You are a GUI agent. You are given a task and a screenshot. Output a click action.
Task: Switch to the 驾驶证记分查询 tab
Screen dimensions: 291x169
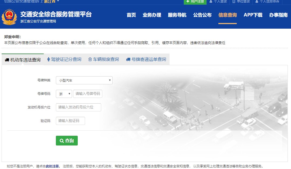66,59
